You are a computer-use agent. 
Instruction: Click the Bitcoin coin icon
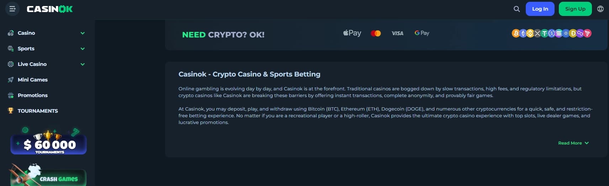pos(515,33)
